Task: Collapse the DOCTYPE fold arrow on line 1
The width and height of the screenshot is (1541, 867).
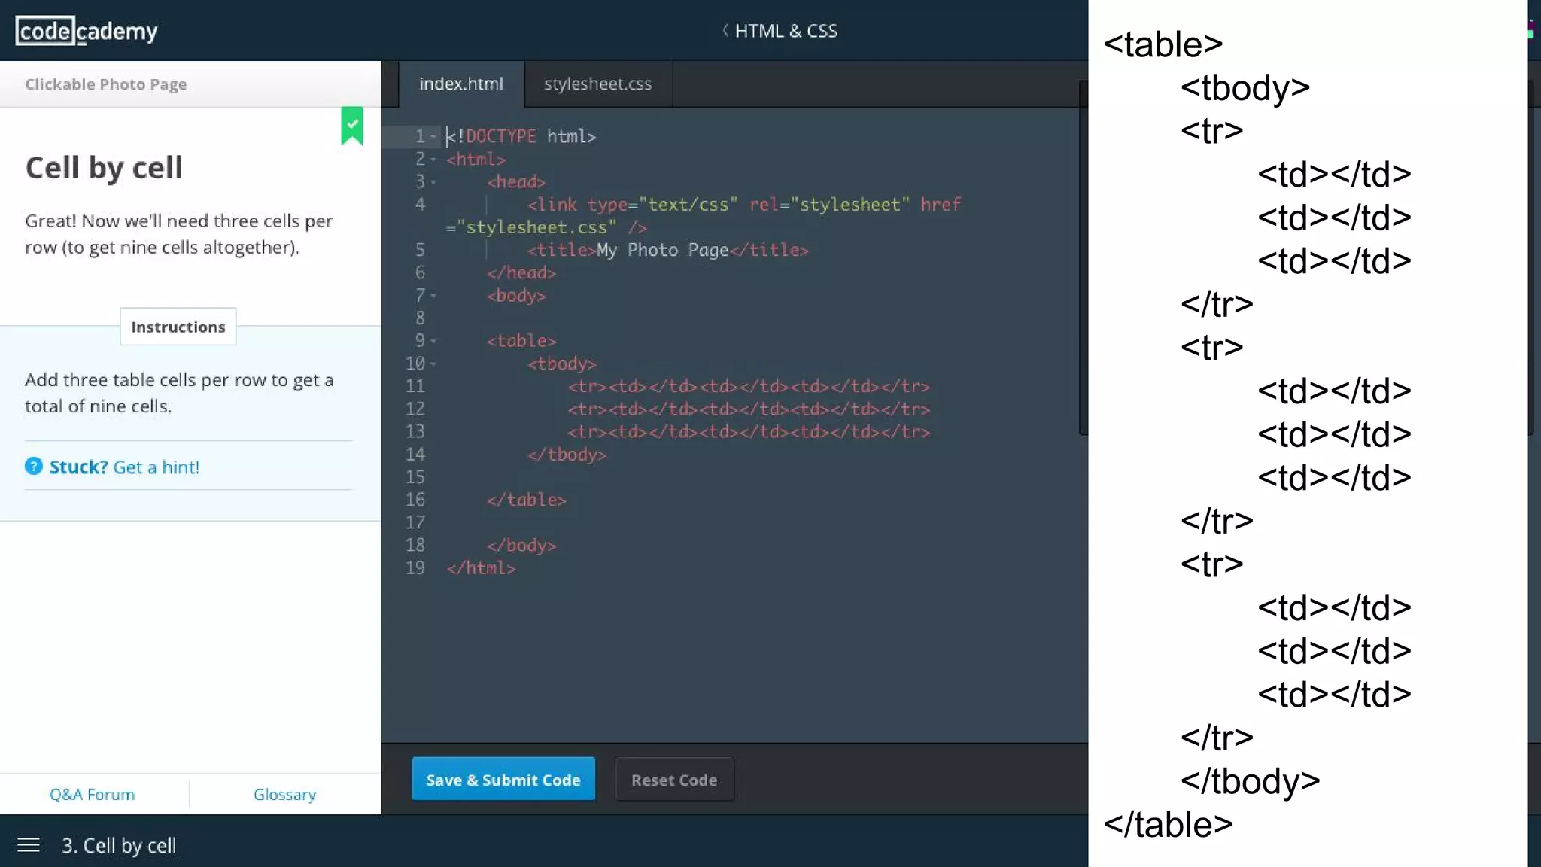Action: point(433,136)
